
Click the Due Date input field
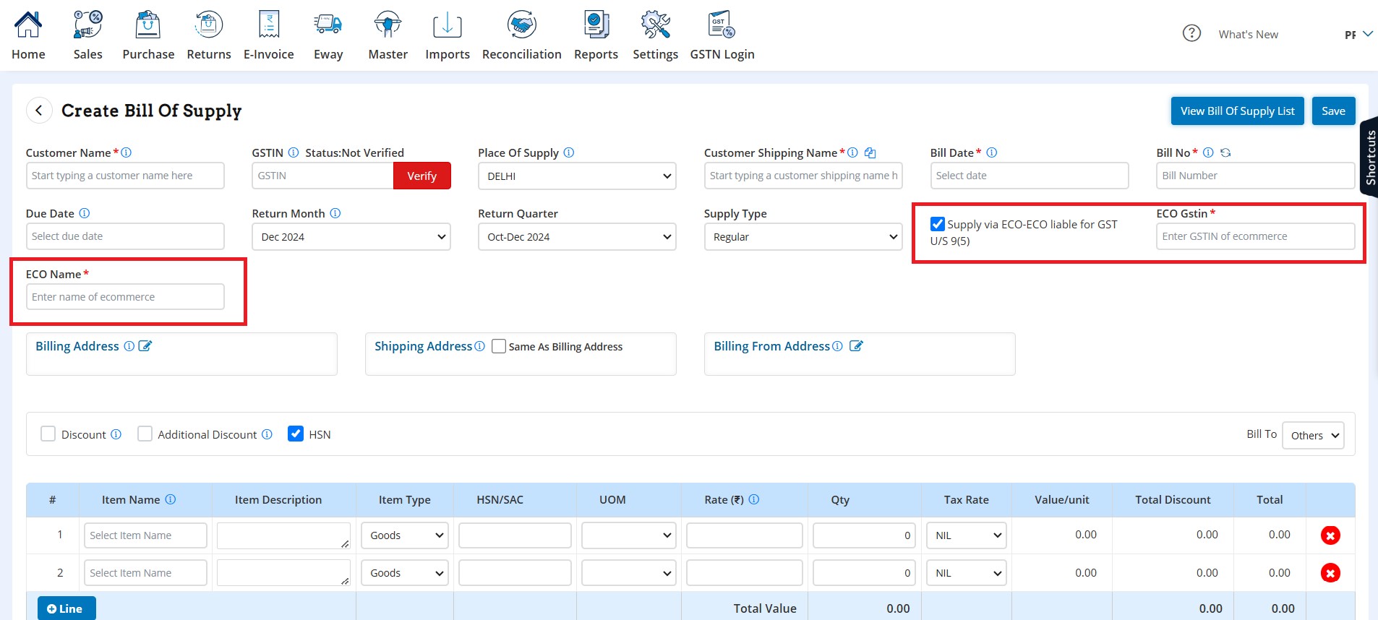click(125, 236)
